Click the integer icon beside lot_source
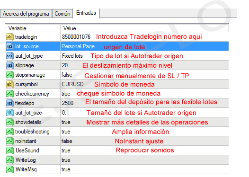Image resolution: width=249 pixels, height=177 pixels. coord(10,46)
